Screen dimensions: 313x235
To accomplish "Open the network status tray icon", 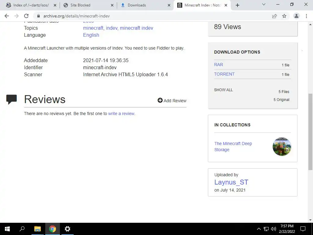I will point(266,229).
